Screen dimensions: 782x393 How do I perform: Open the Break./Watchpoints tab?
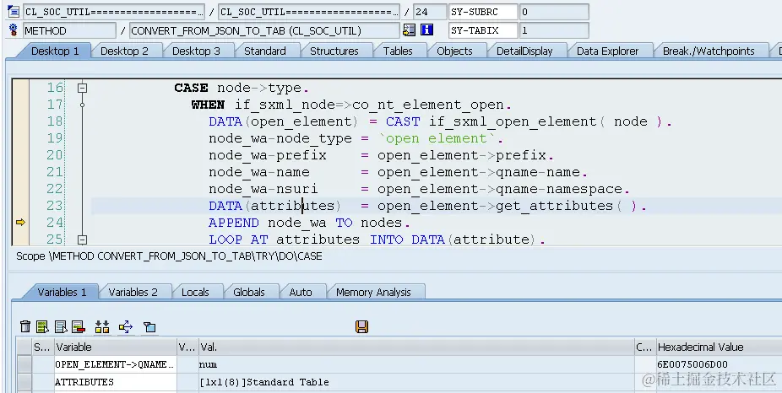click(x=709, y=51)
